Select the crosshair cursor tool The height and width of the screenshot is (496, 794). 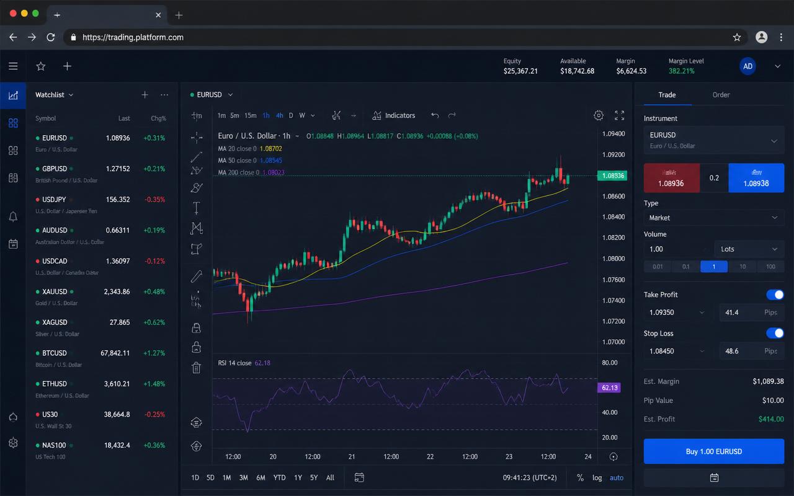[197, 137]
